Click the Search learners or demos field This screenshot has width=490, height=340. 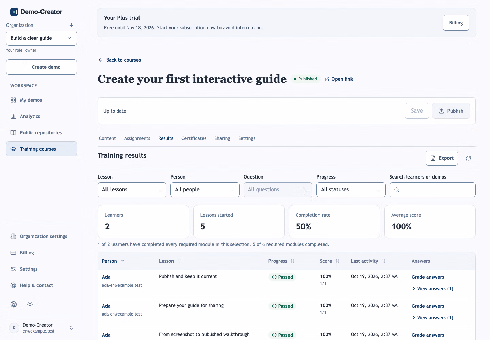[x=432, y=190]
